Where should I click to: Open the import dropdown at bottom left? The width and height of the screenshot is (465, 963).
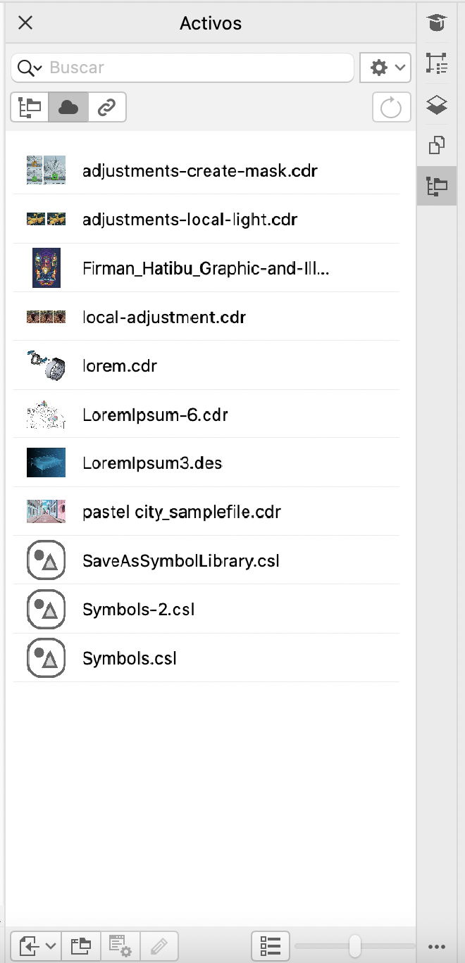click(36, 945)
